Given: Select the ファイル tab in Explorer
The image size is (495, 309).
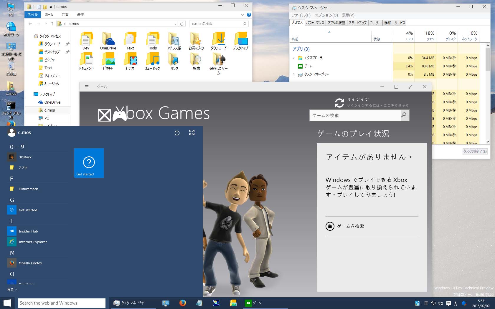Looking at the screenshot, I should [x=33, y=15].
